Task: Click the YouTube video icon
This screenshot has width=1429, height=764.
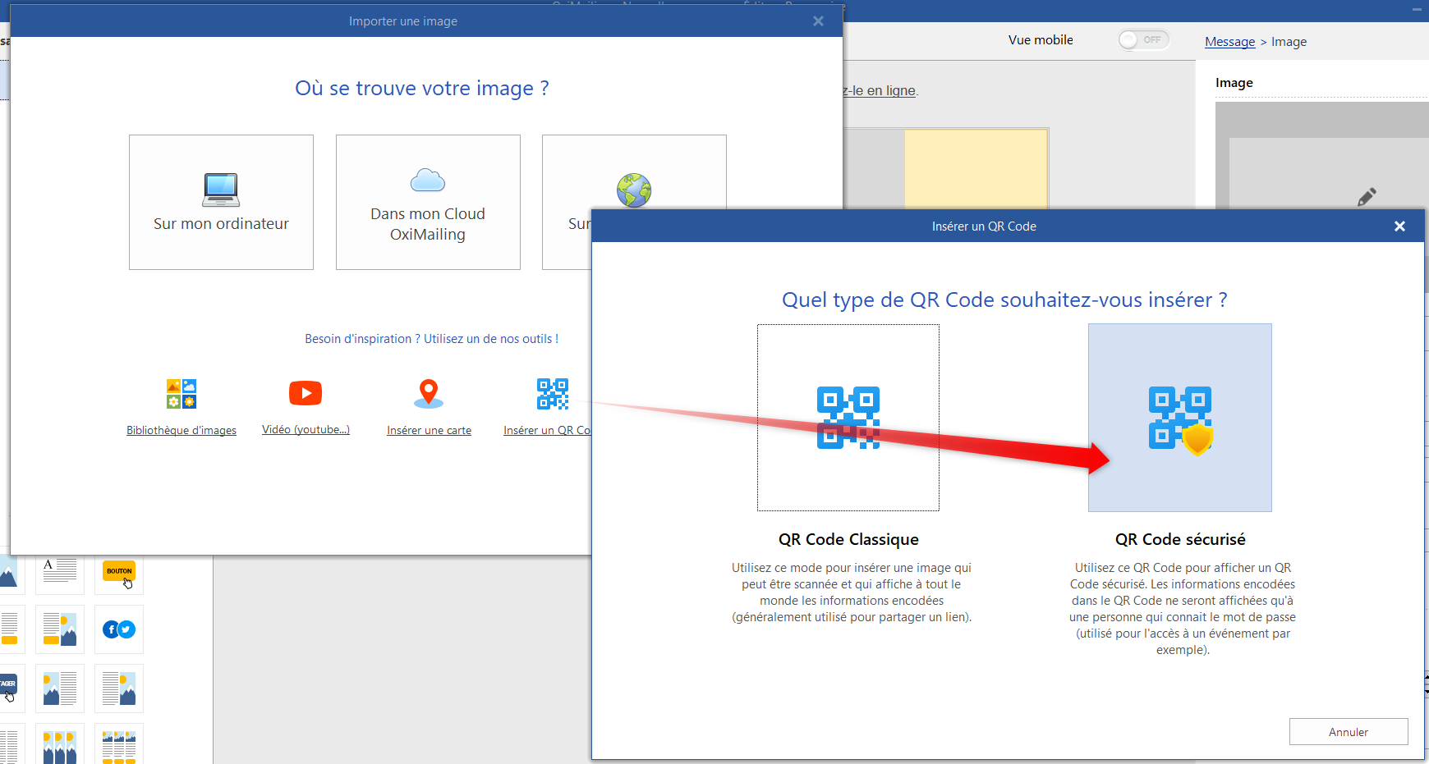Action: tap(306, 393)
